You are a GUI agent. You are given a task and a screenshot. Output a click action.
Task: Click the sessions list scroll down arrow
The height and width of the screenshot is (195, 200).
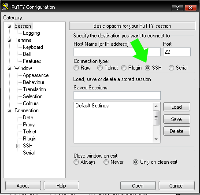point(156,139)
